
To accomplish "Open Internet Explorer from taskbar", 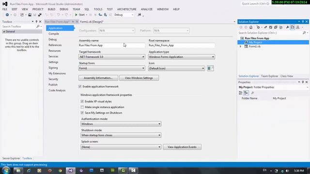I will coord(29,171).
